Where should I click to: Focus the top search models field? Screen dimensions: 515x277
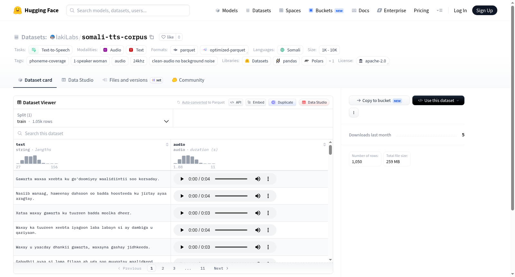click(x=128, y=10)
